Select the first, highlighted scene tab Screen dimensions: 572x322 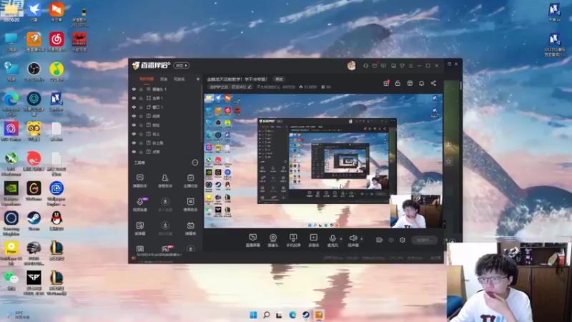click(147, 79)
